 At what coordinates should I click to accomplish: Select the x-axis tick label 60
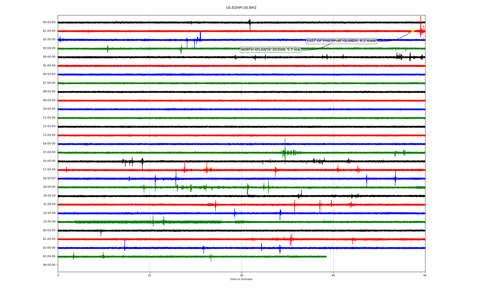click(x=425, y=275)
